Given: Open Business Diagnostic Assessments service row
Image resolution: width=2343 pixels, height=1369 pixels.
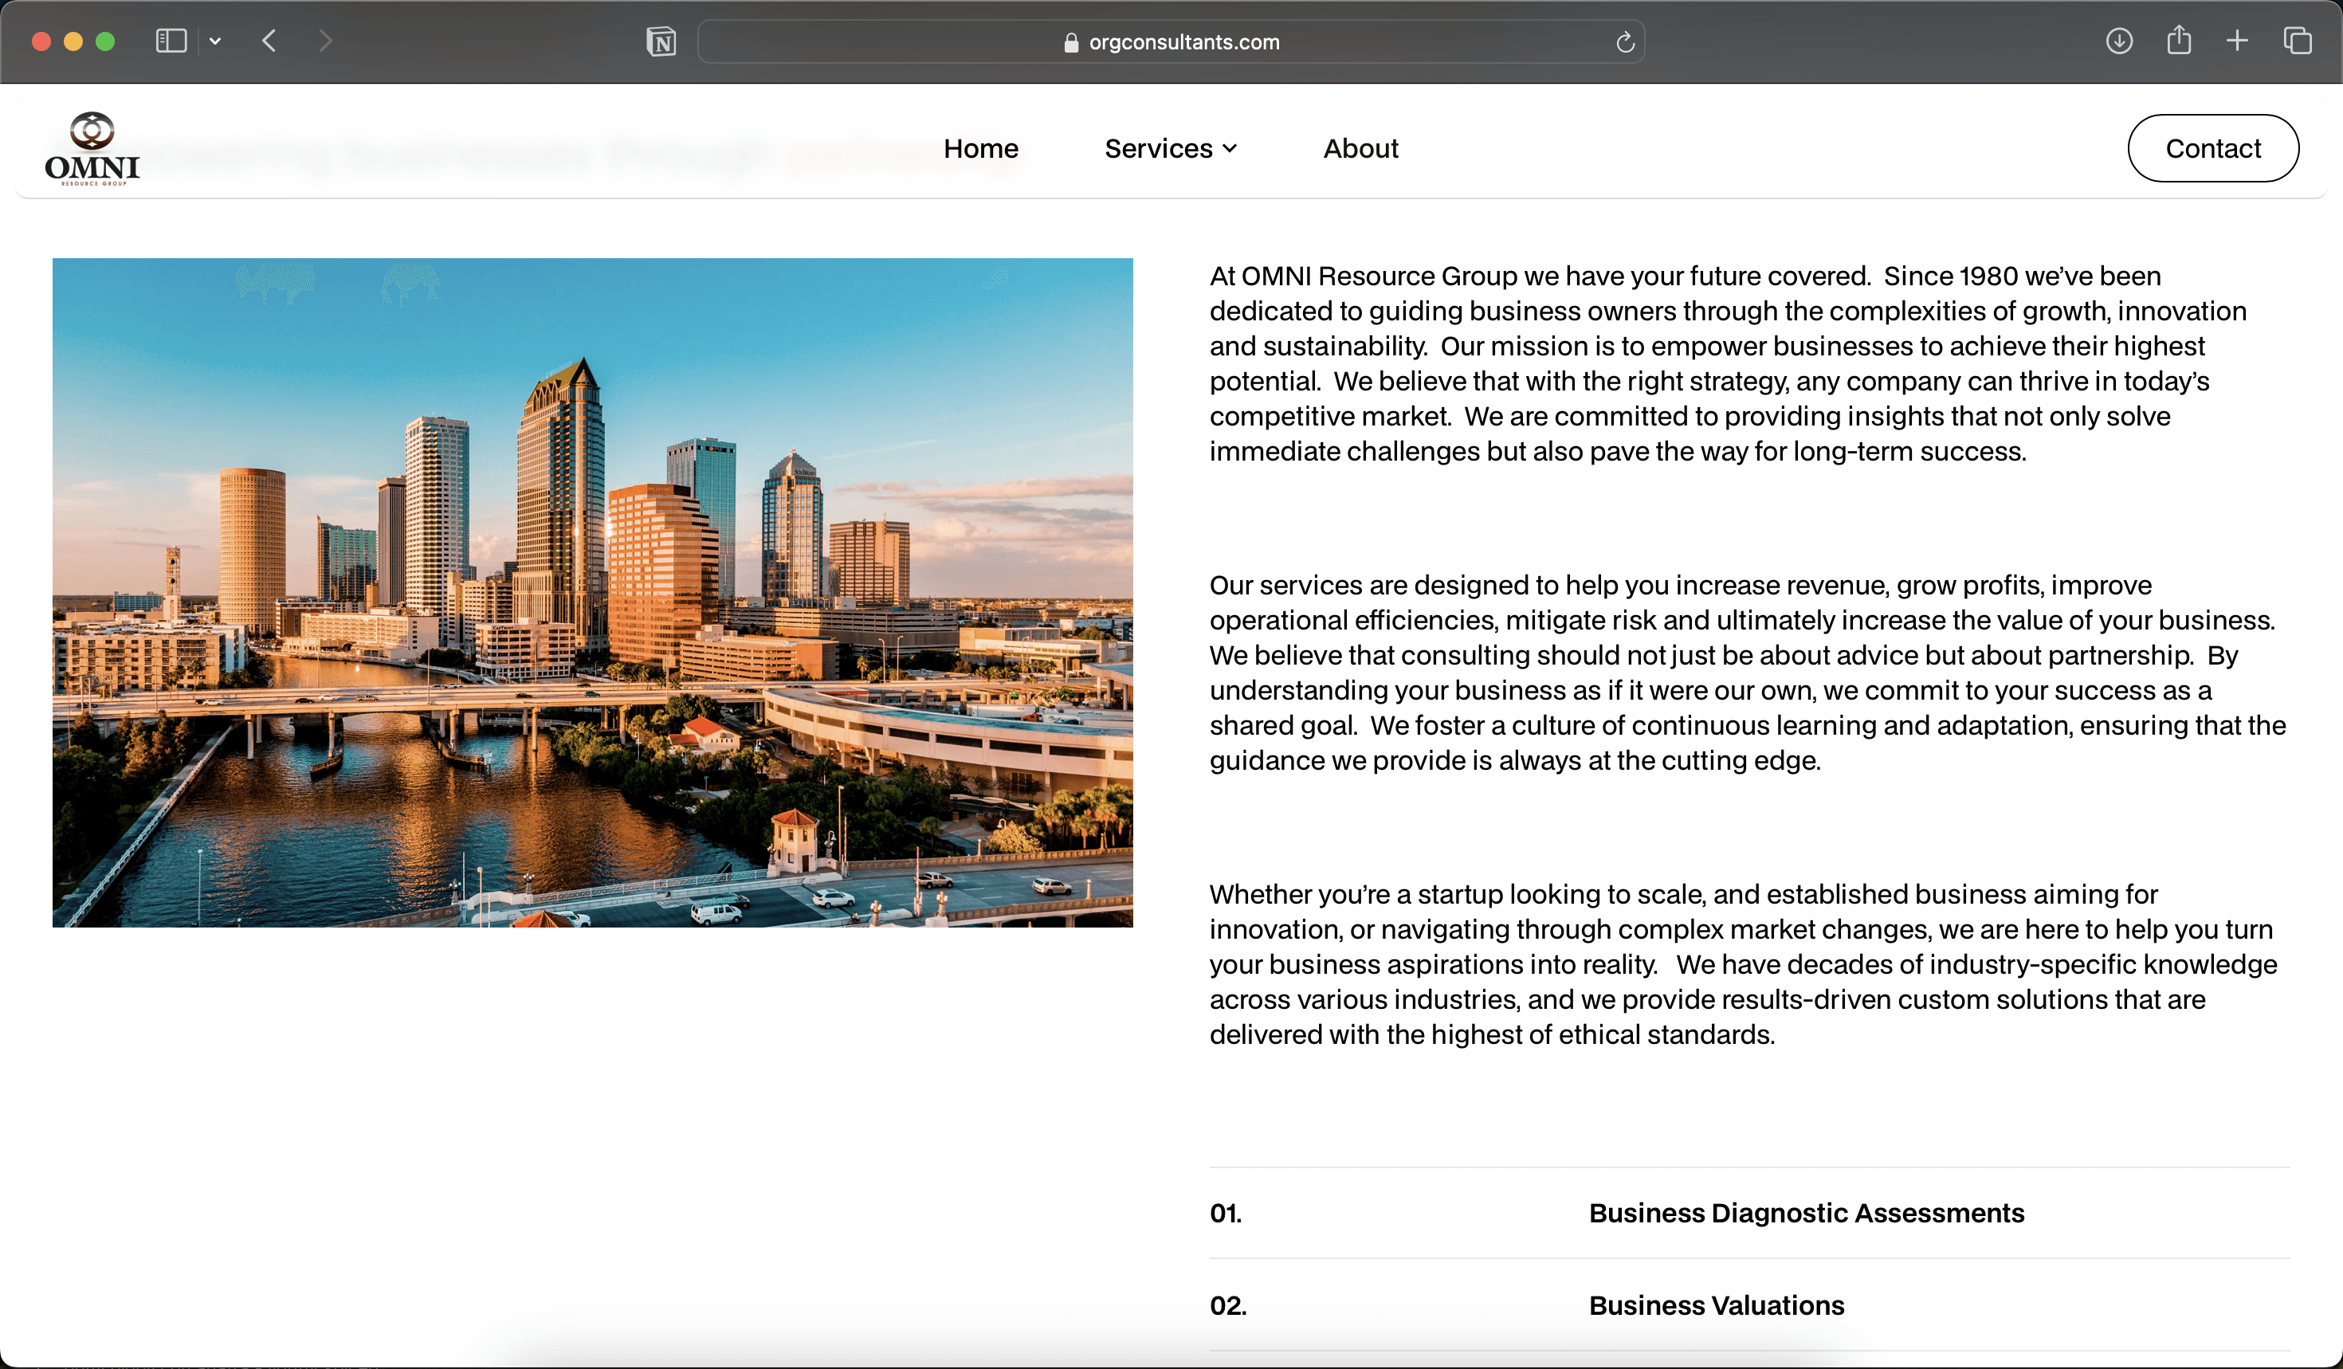Looking at the screenshot, I should tap(1748, 1213).
